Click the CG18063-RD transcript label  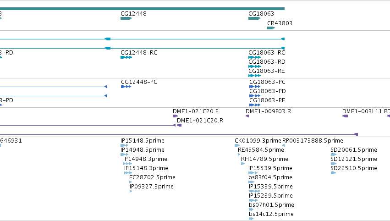267,62
